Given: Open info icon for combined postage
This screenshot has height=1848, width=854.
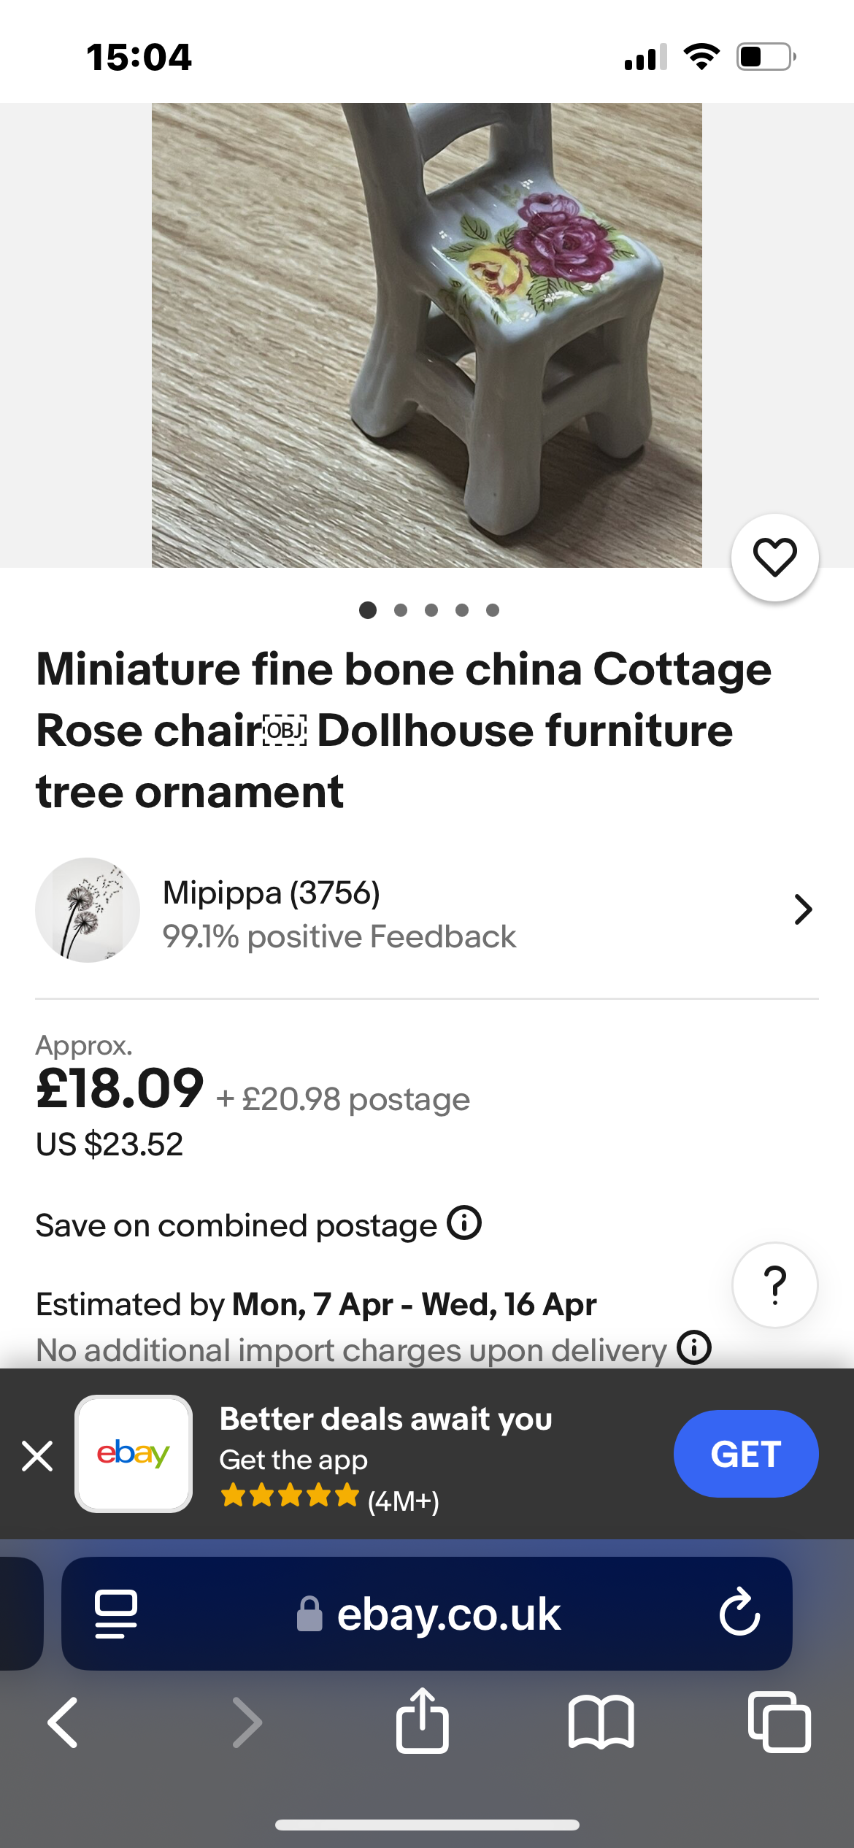Looking at the screenshot, I should click(464, 1223).
